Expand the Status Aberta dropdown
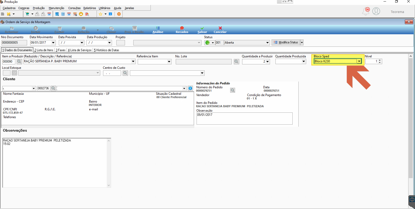 pyautogui.click(x=267, y=43)
